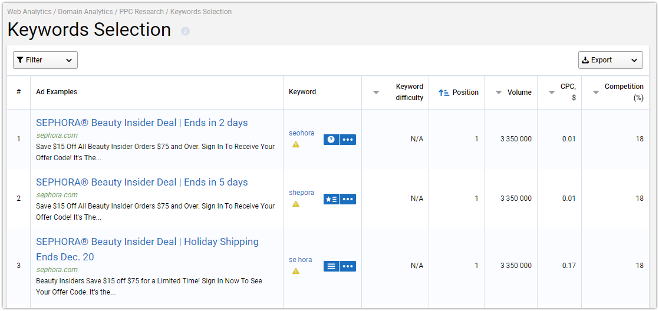Click the warning triangle under shepora
The image size is (659, 311).
click(x=296, y=204)
